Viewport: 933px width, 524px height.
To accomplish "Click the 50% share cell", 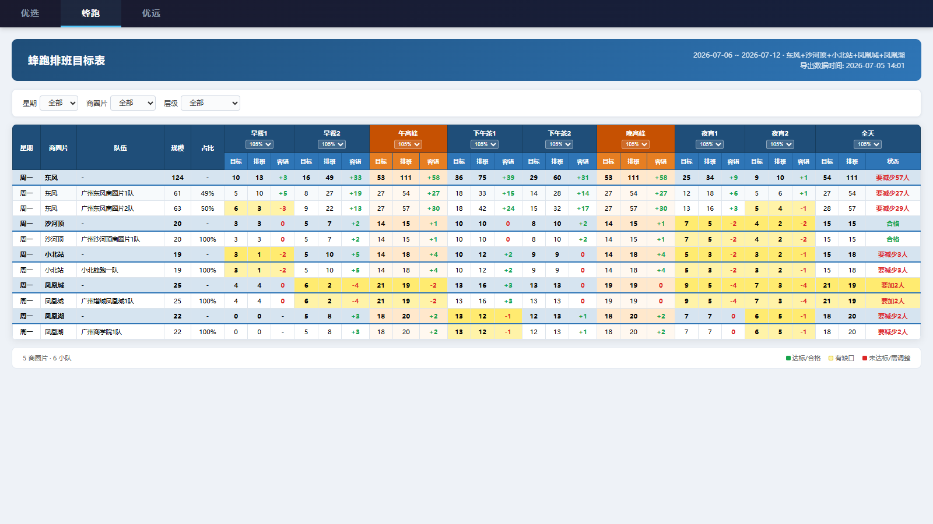I will tap(208, 208).
